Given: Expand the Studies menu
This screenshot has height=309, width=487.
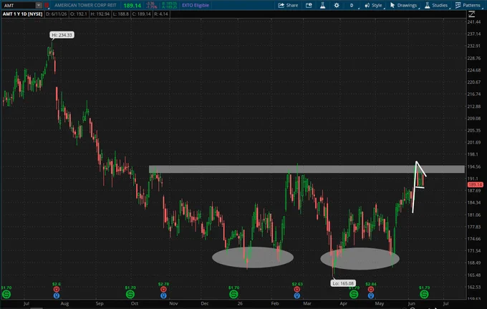Looking at the screenshot, I should 436,5.
